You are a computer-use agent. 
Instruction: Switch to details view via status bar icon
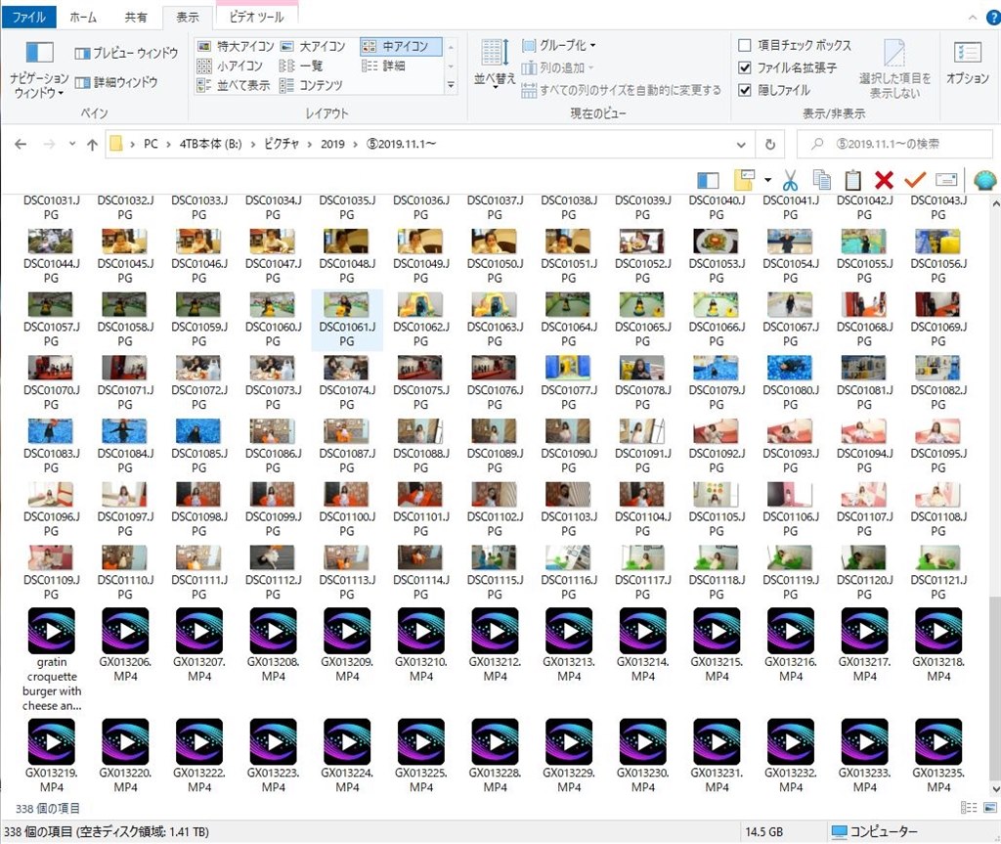(969, 808)
